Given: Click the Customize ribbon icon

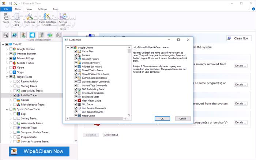Looking at the screenshot, I should point(30,17).
